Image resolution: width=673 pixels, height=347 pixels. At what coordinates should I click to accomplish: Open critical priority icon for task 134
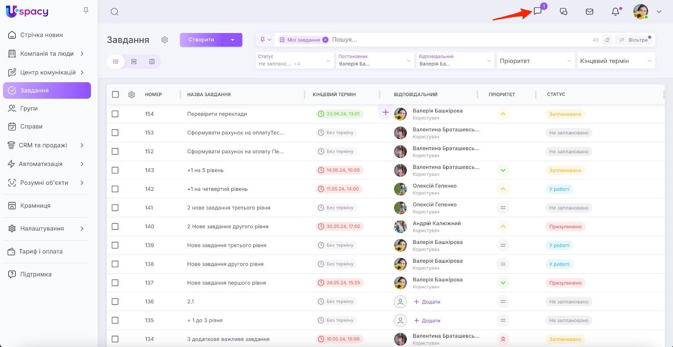[x=503, y=339]
